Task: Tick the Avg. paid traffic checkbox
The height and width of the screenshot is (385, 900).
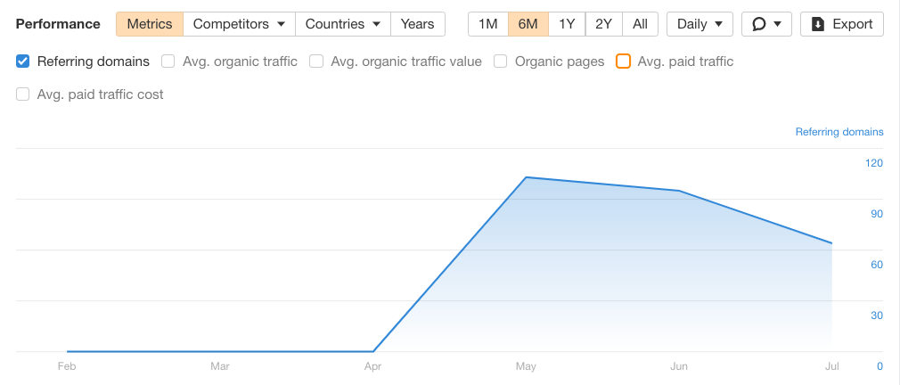Action: coord(623,61)
